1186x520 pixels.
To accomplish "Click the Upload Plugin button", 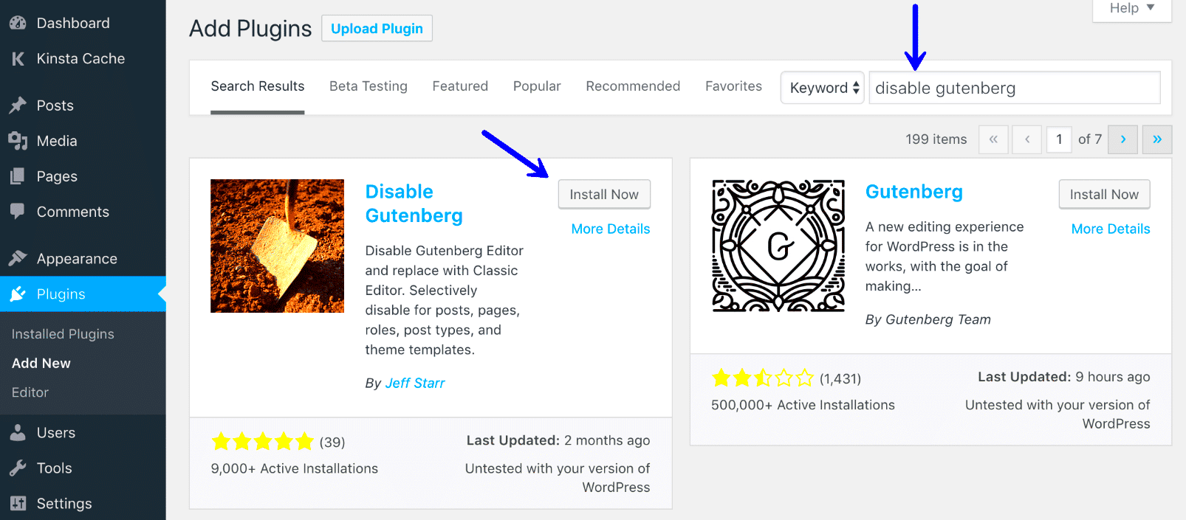I will coord(377,29).
